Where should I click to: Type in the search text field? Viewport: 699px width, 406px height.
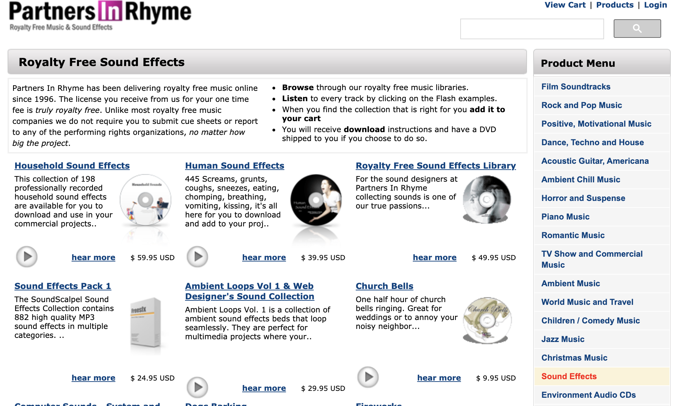point(532,29)
